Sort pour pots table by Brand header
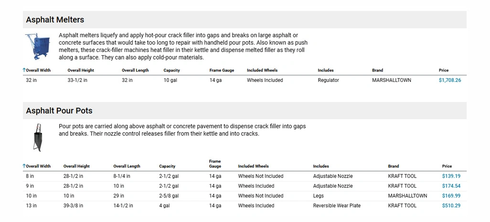The height and width of the screenshot is (222, 490). (x=394, y=166)
